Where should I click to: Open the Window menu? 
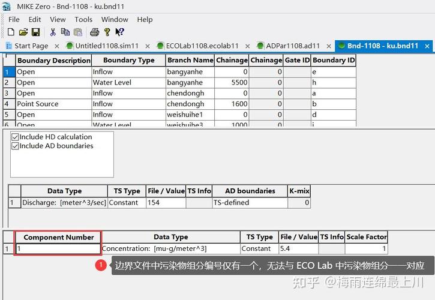point(114,19)
